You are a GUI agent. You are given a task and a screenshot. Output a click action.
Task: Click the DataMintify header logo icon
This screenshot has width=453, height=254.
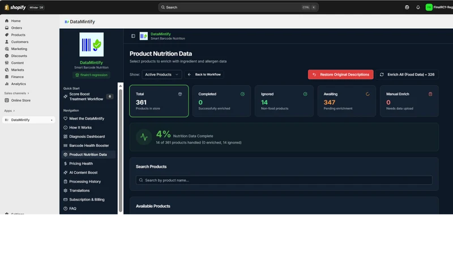[144, 36]
